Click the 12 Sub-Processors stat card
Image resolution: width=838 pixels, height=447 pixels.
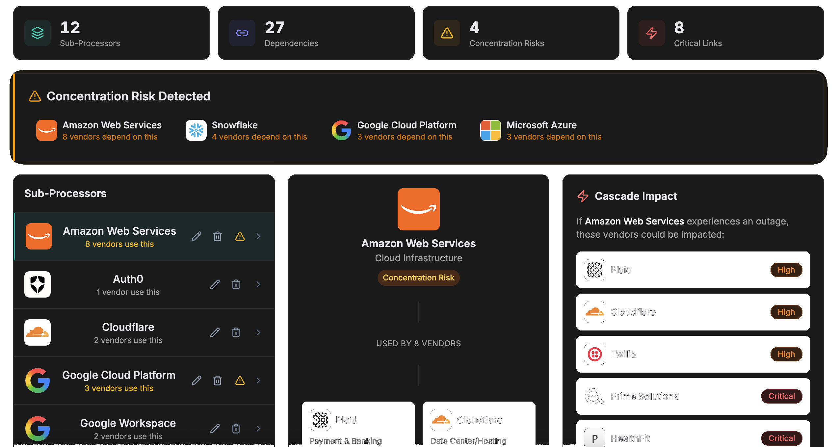112,33
